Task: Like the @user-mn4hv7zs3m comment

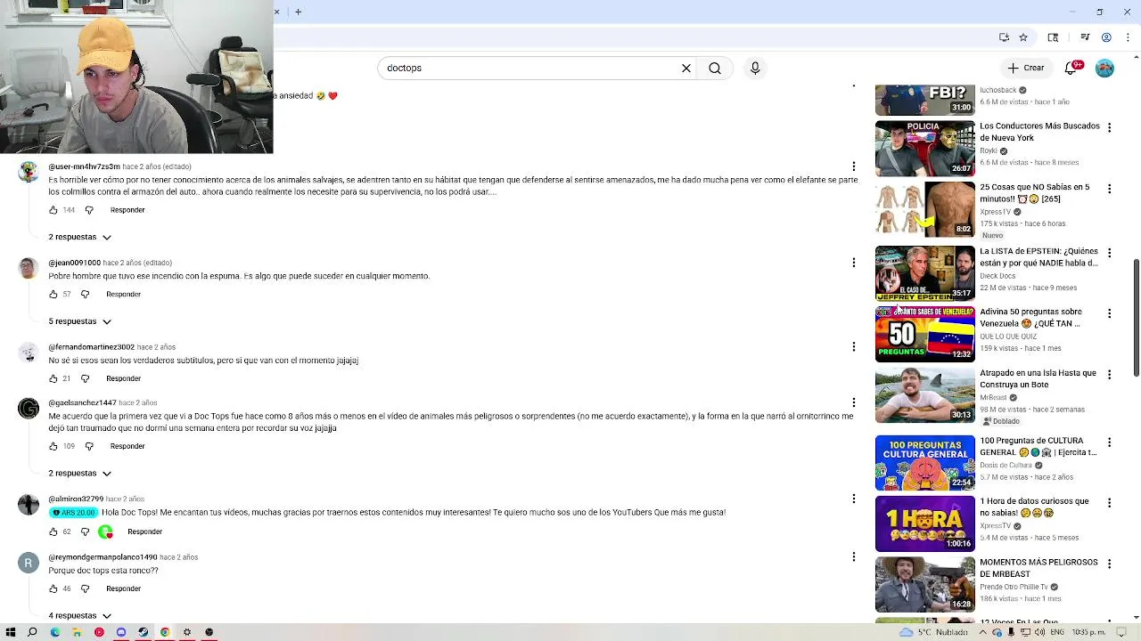Action: pos(53,210)
